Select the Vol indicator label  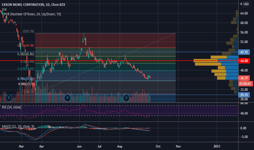(4, 9)
